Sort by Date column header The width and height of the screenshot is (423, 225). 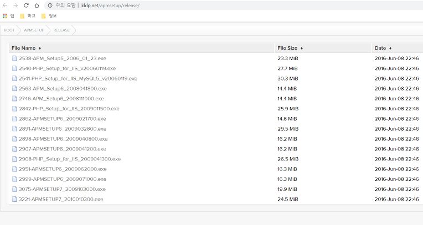coord(383,48)
